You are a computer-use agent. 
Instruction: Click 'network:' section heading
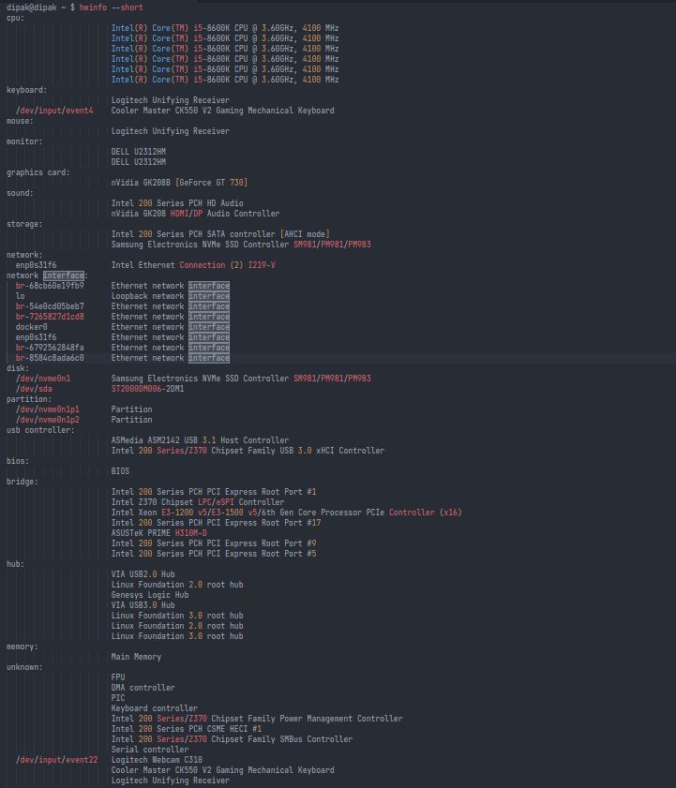(24, 255)
